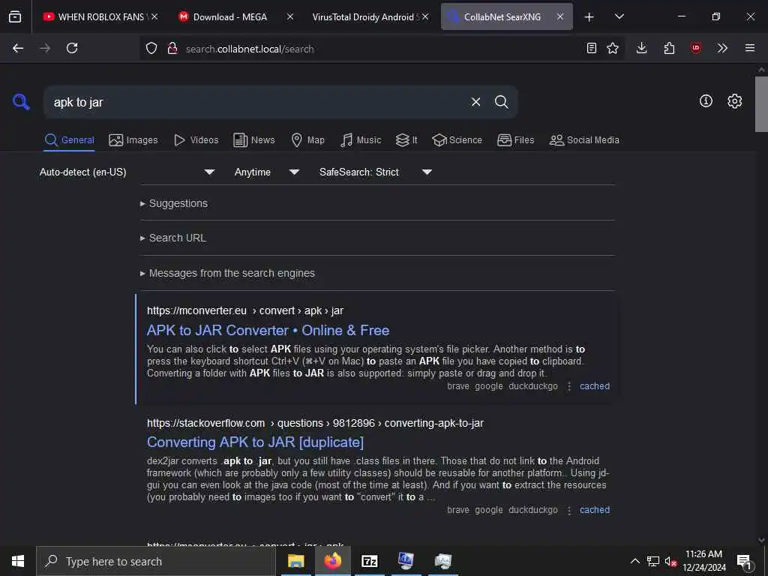Viewport: 768px width, 576px height.
Task: Clear the search query with X
Action: (x=475, y=102)
